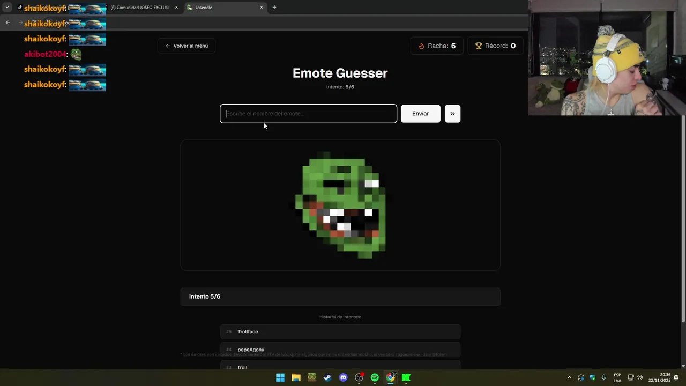Screen dimensions: 686x386
Task: Click the Pepe emote in akibot2004's message
Action: tap(76, 54)
